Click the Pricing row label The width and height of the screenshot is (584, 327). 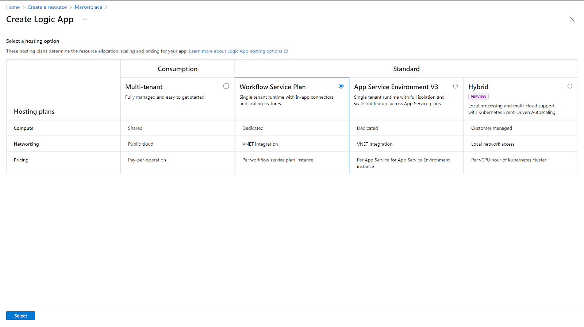pos(21,160)
